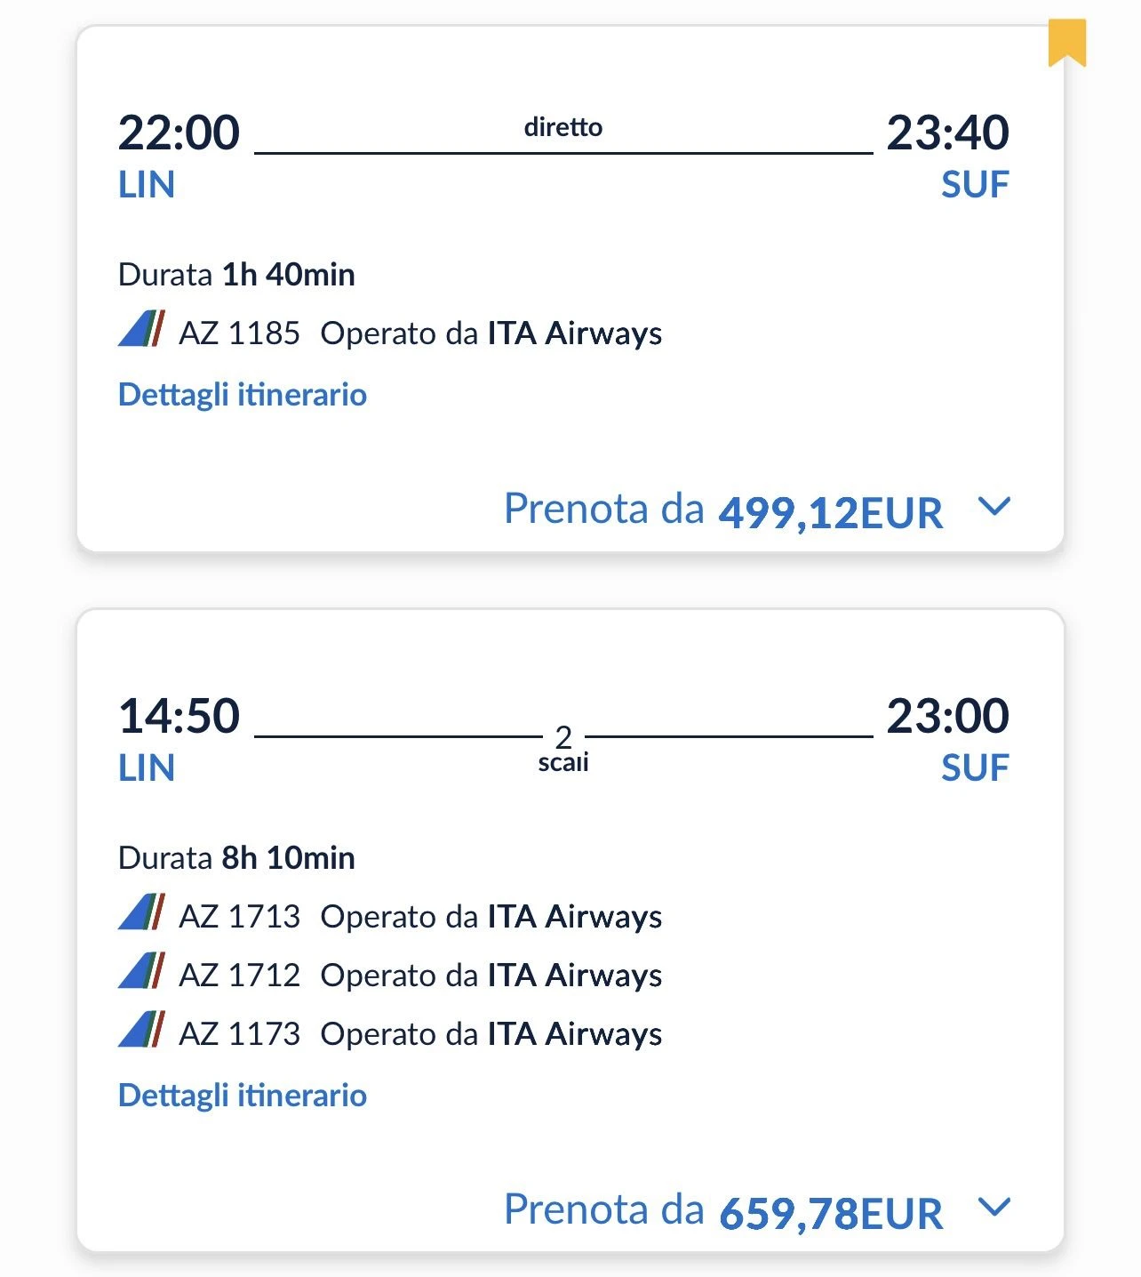Click the yellow bookmark icon on first flight

pyautogui.click(x=1066, y=42)
